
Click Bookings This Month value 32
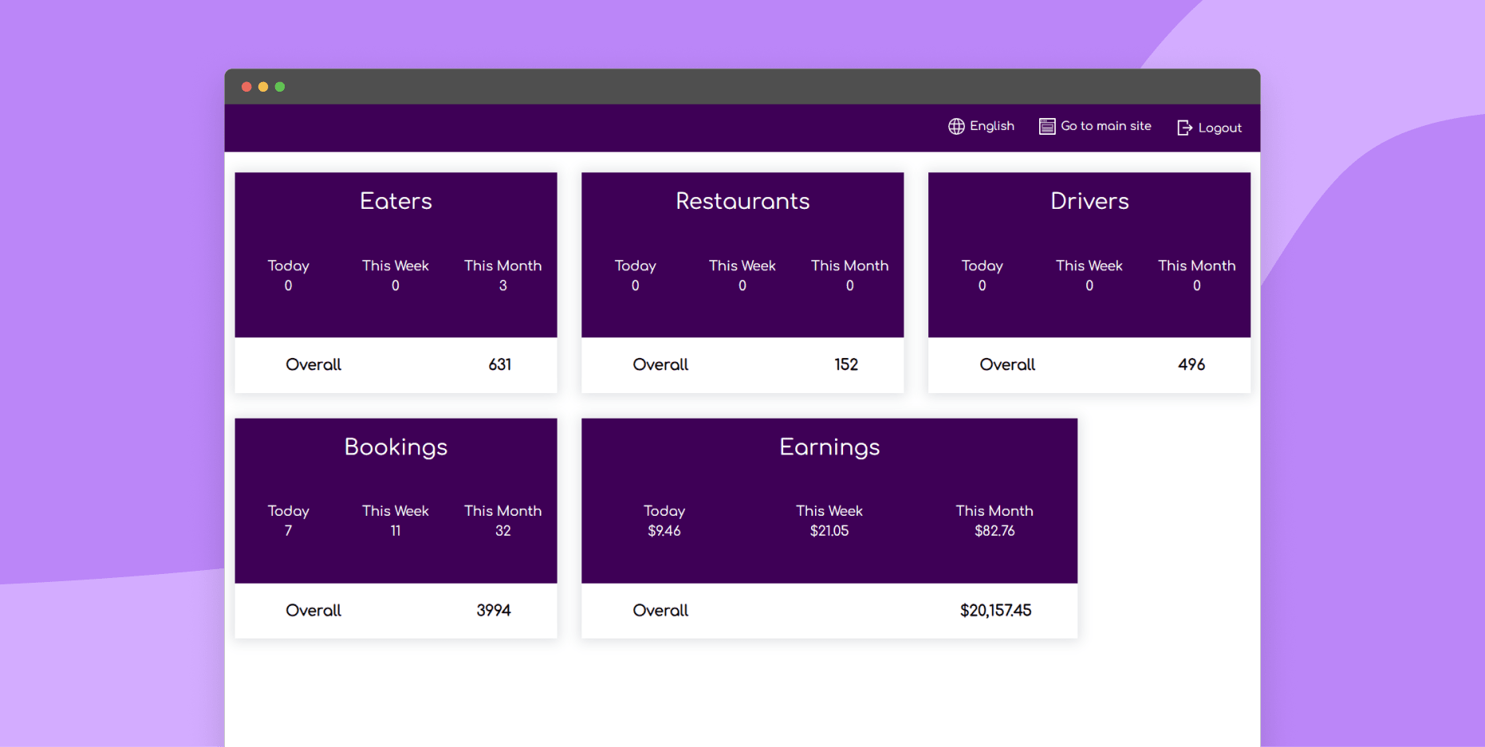pos(503,530)
